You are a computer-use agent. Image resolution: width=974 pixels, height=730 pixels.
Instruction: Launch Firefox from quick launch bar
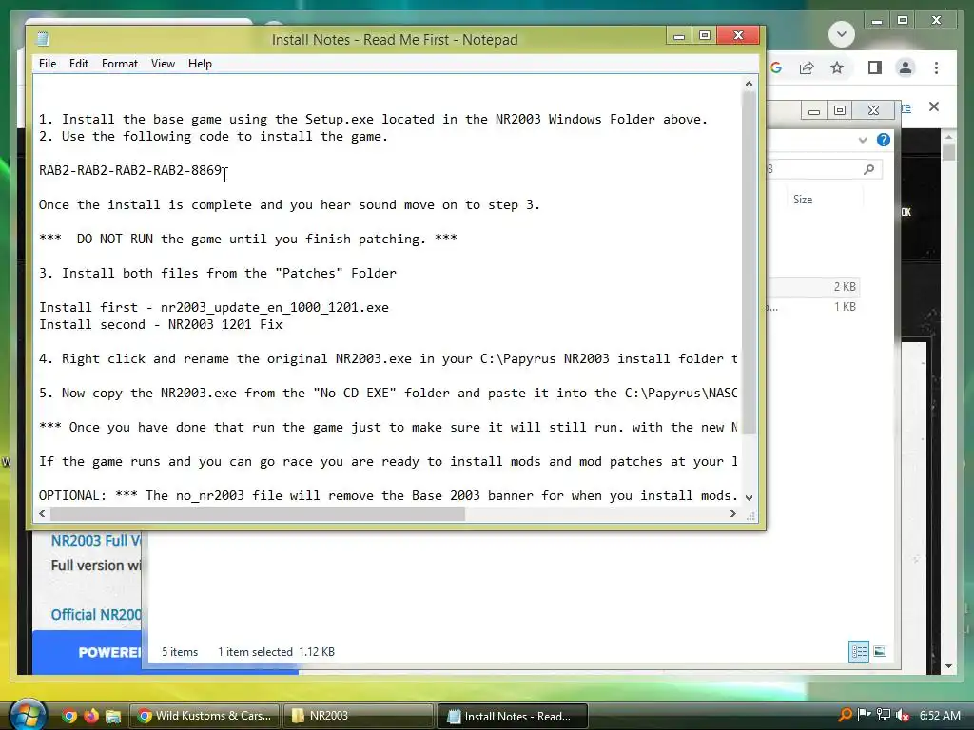pyautogui.click(x=90, y=716)
